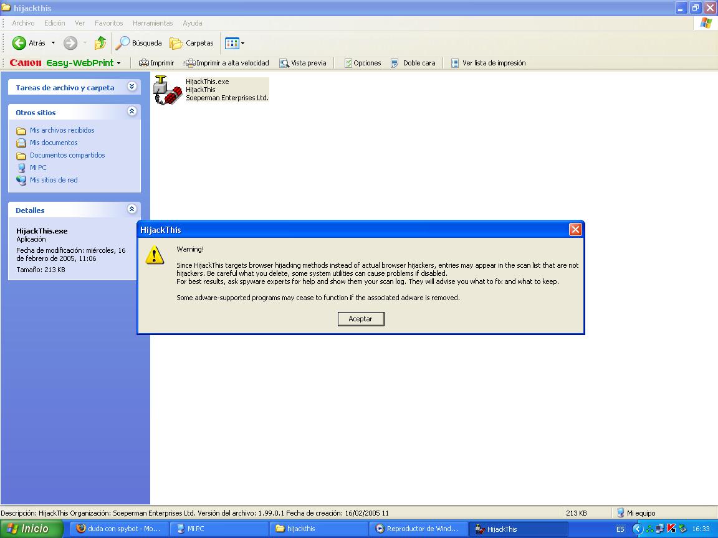This screenshot has width=718, height=538.
Task: Open Mis archivos recibidos link
Action: (x=62, y=130)
